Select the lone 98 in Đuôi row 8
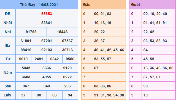 145,86
